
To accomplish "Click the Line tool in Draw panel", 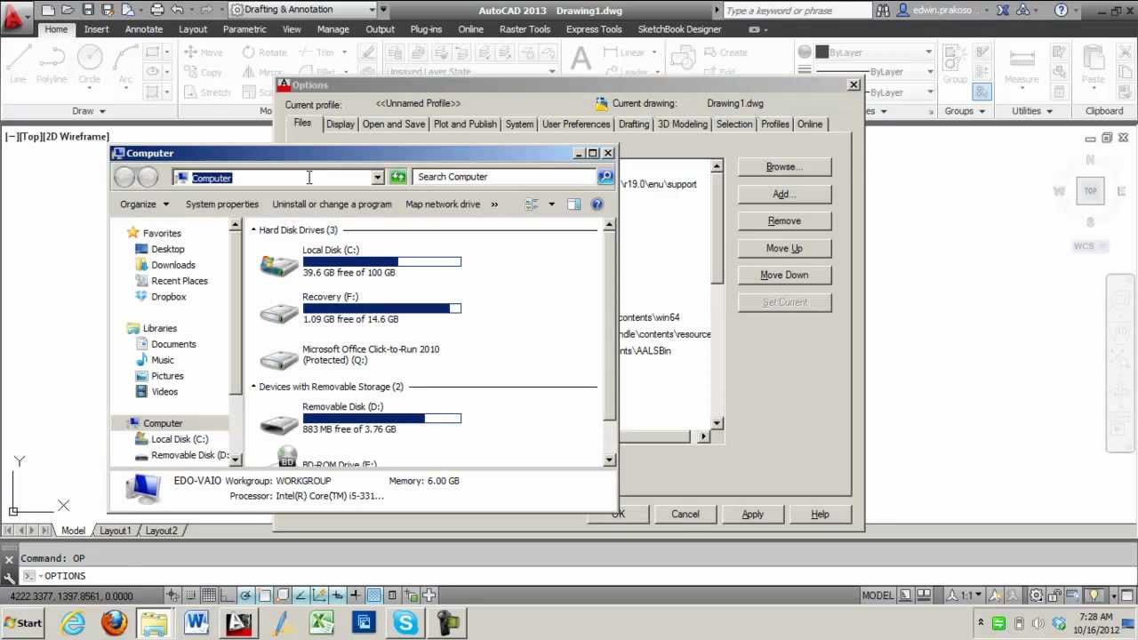I will (18, 63).
